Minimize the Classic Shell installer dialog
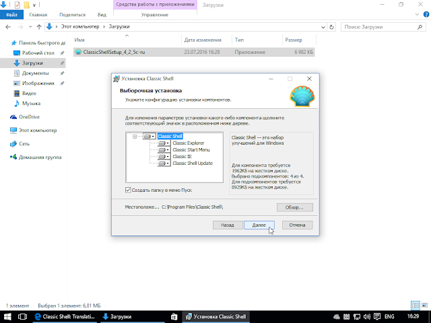 (271, 79)
